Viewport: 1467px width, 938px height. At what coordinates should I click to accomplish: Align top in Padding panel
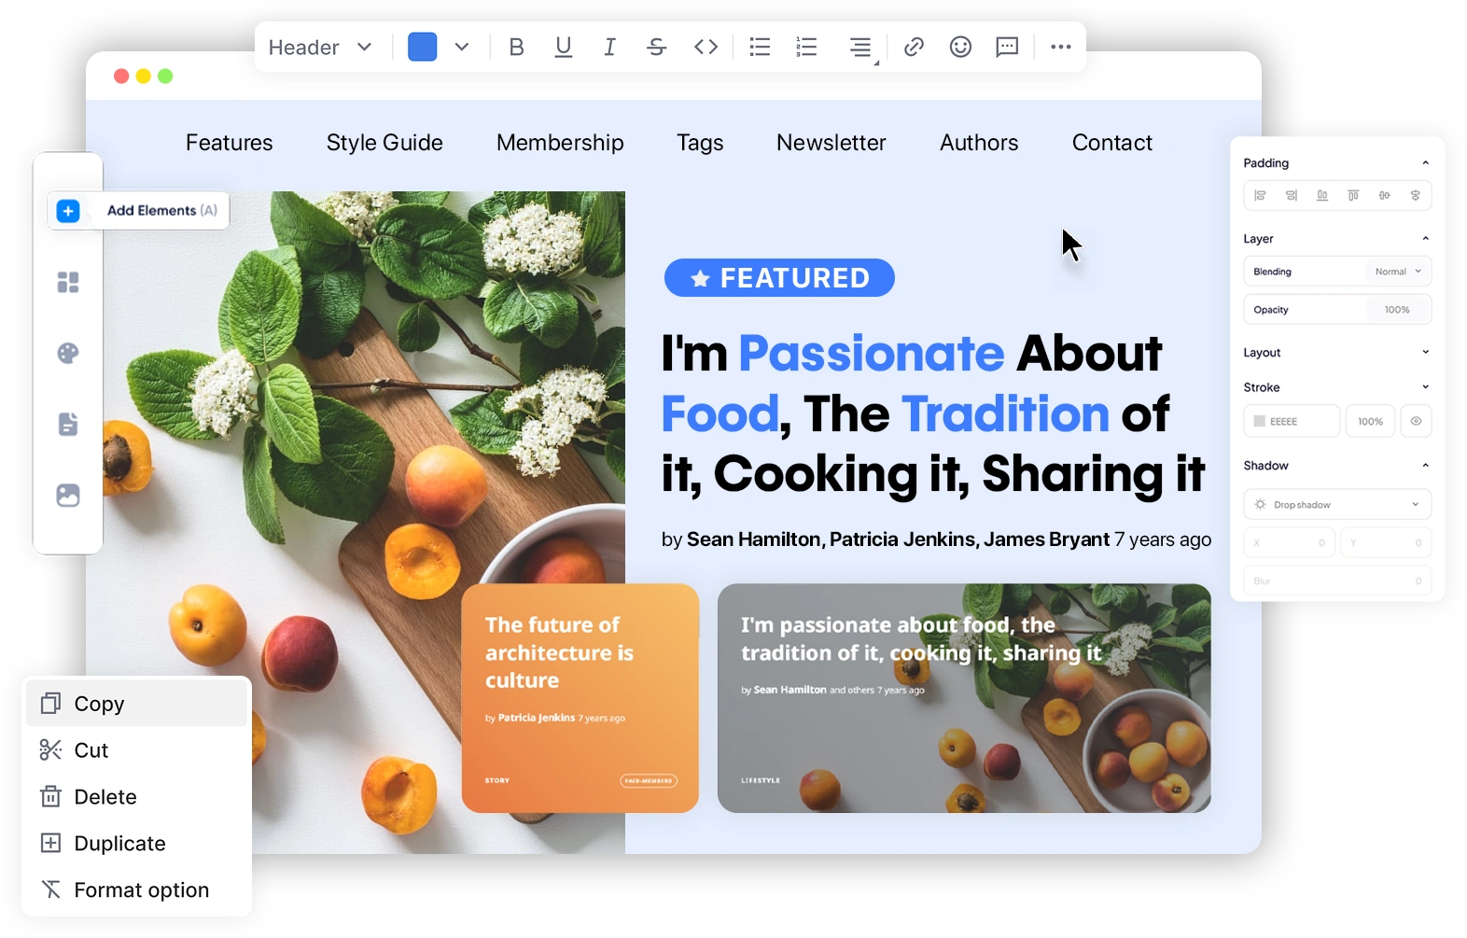click(x=1353, y=195)
